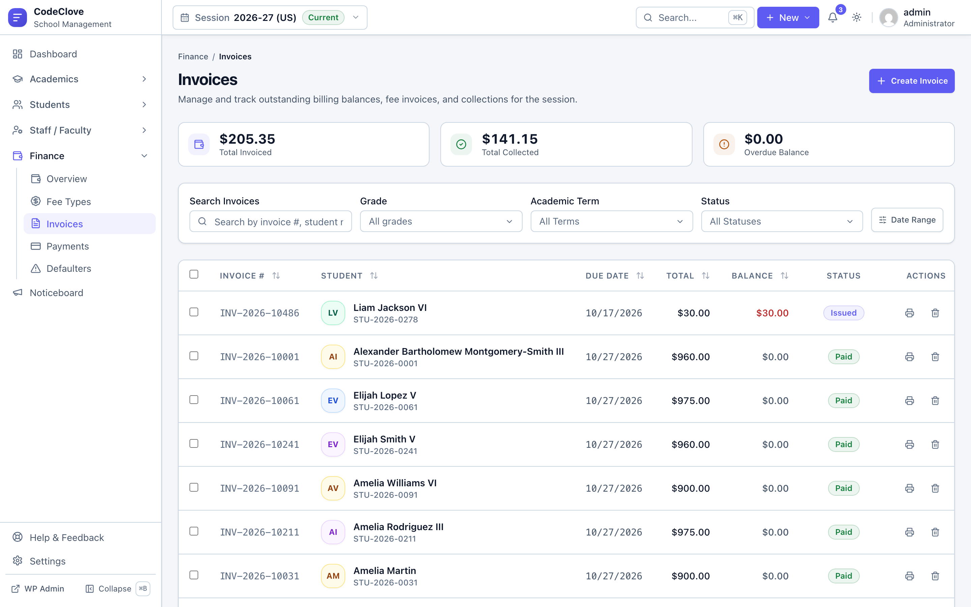The height and width of the screenshot is (607, 971).
Task: Toggle the light/dark theme sun icon
Action: coord(857,17)
